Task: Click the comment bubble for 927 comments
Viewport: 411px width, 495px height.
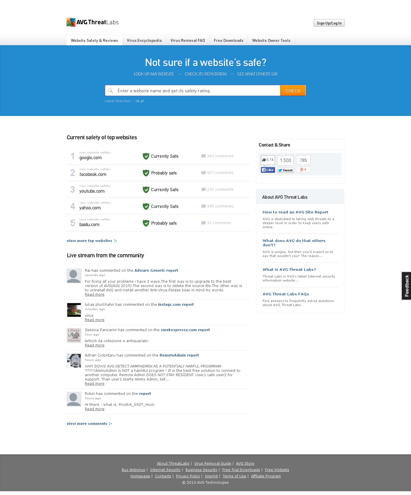Action: (203, 173)
